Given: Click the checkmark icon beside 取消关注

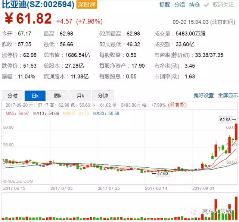Looking at the screenshot, I should 207,5.
